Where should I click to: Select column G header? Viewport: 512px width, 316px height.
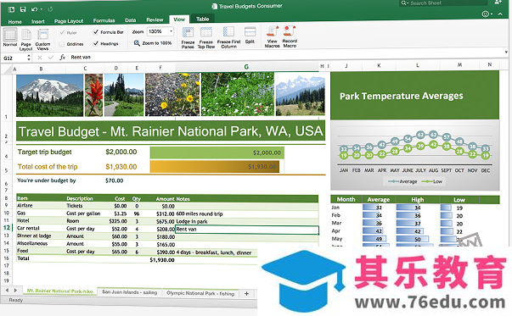[246, 67]
